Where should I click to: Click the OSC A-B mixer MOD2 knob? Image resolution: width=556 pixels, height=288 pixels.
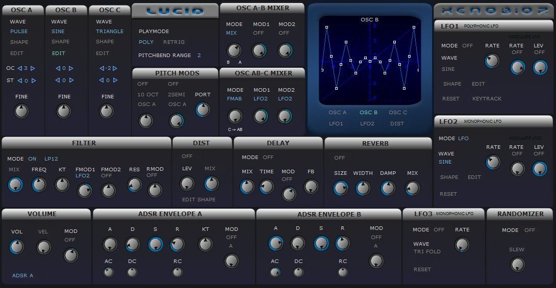click(285, 50)
